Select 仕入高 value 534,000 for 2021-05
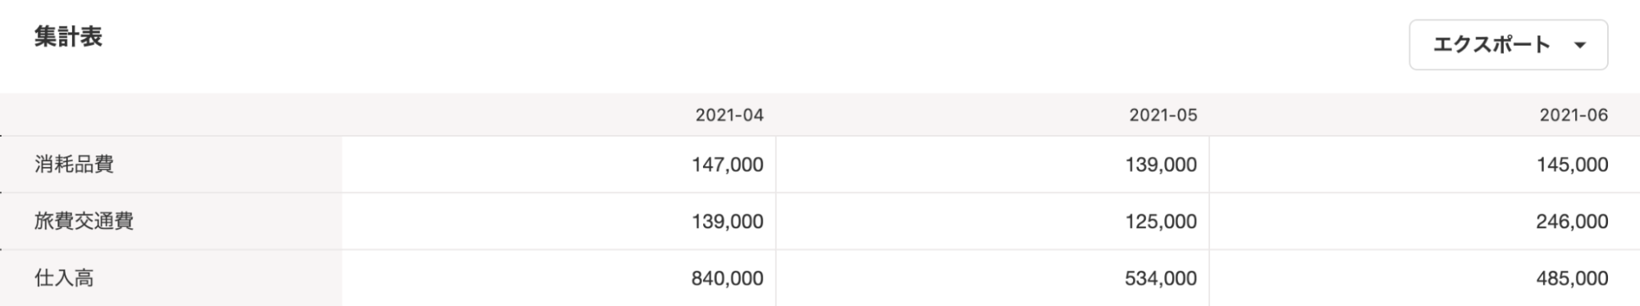Screen dimensions: 1640x306 click(1161, 278)
